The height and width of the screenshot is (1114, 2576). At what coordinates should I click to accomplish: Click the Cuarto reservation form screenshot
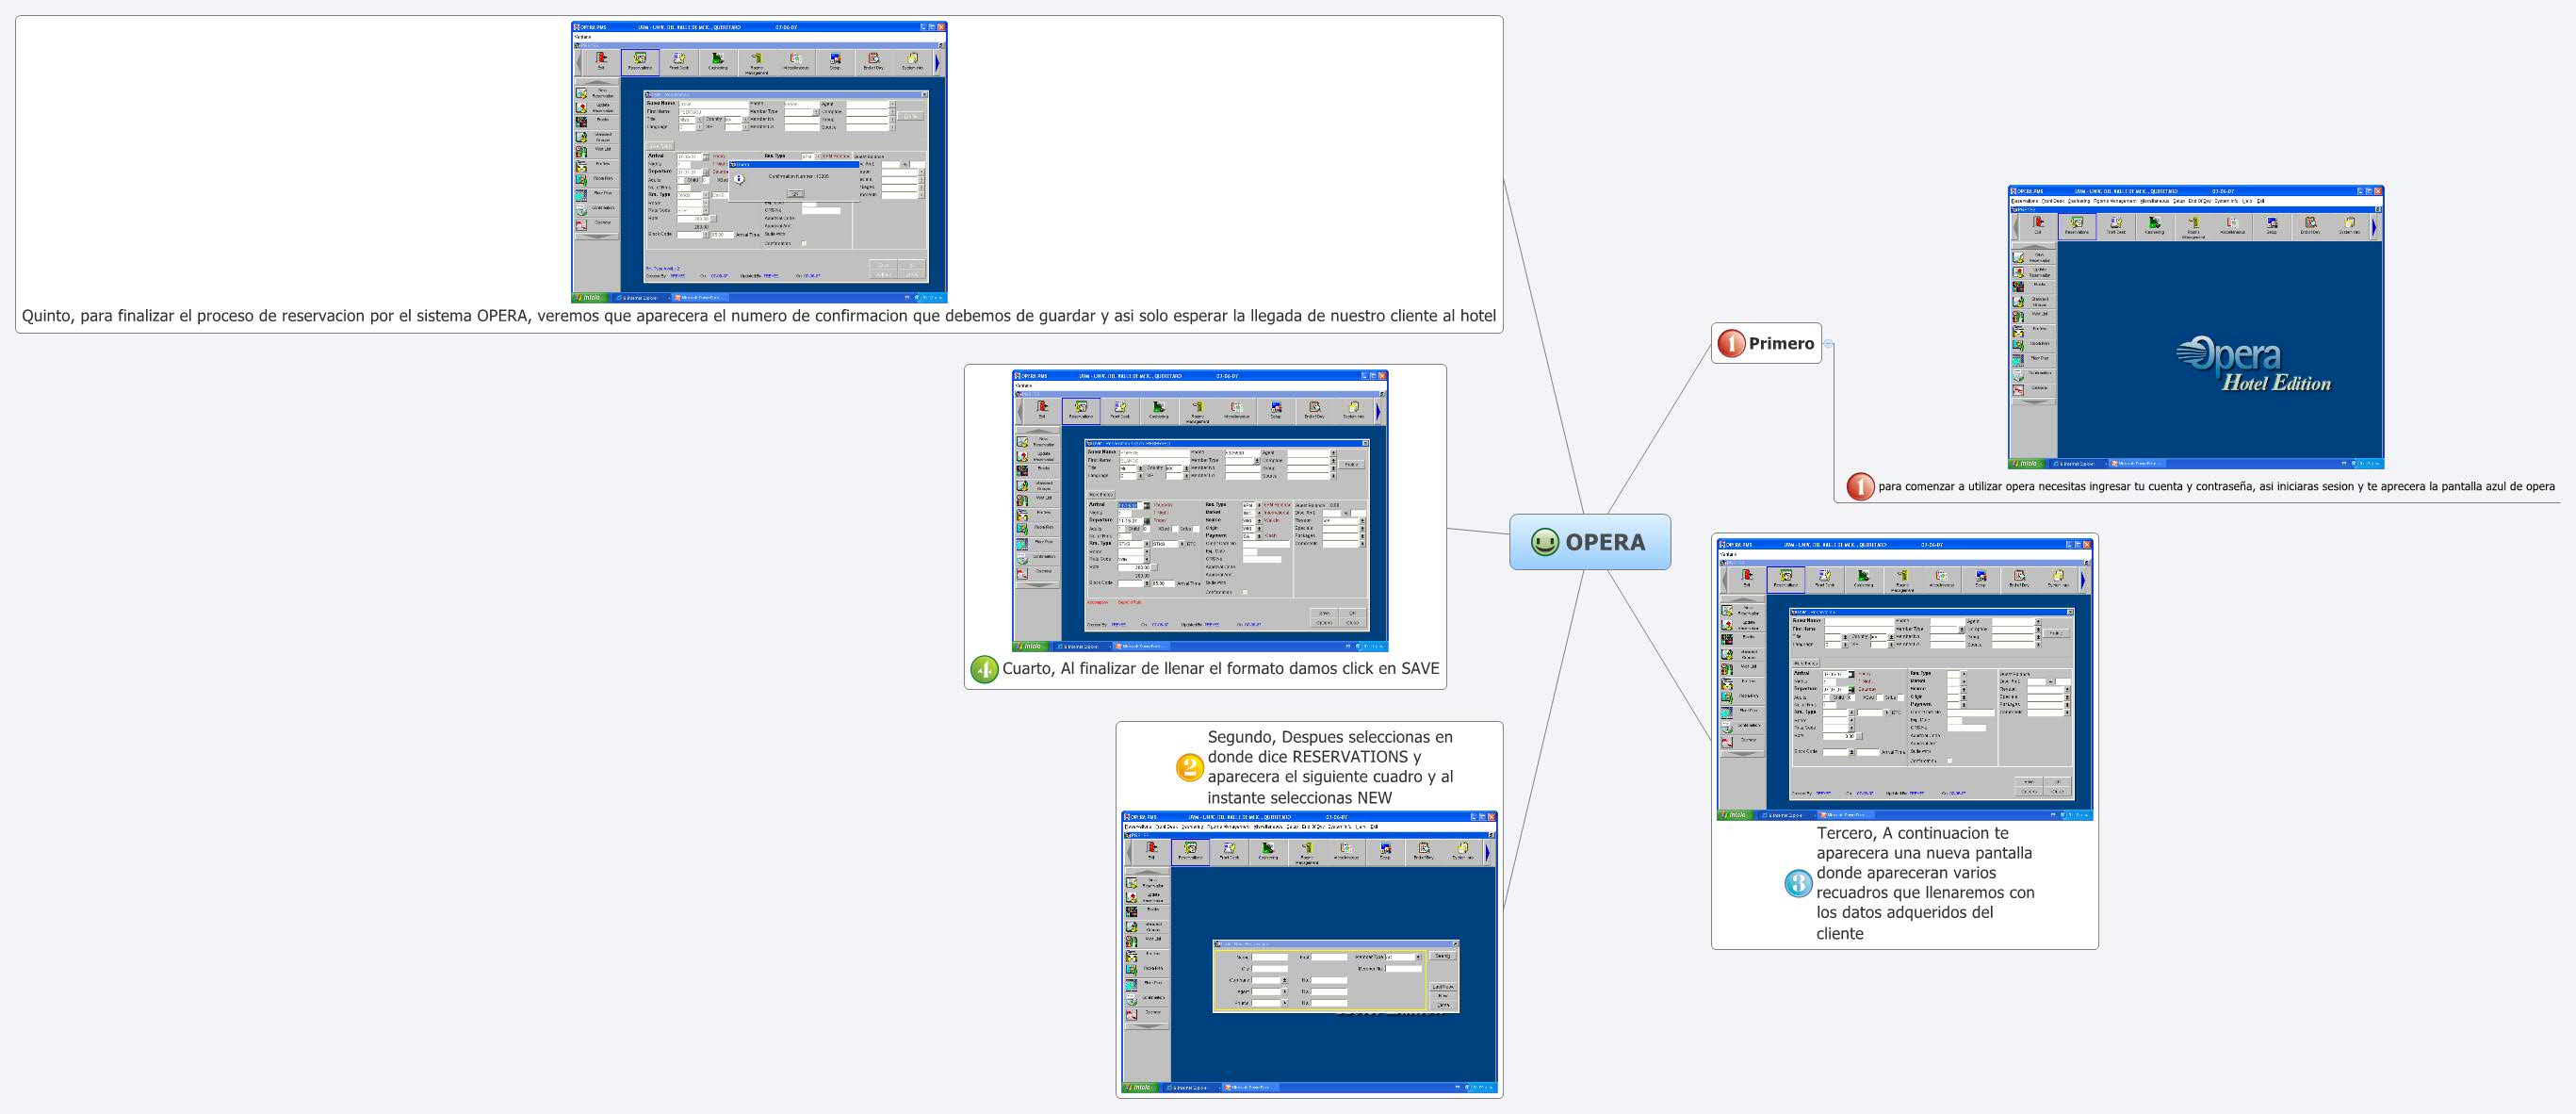[1199, 511]
